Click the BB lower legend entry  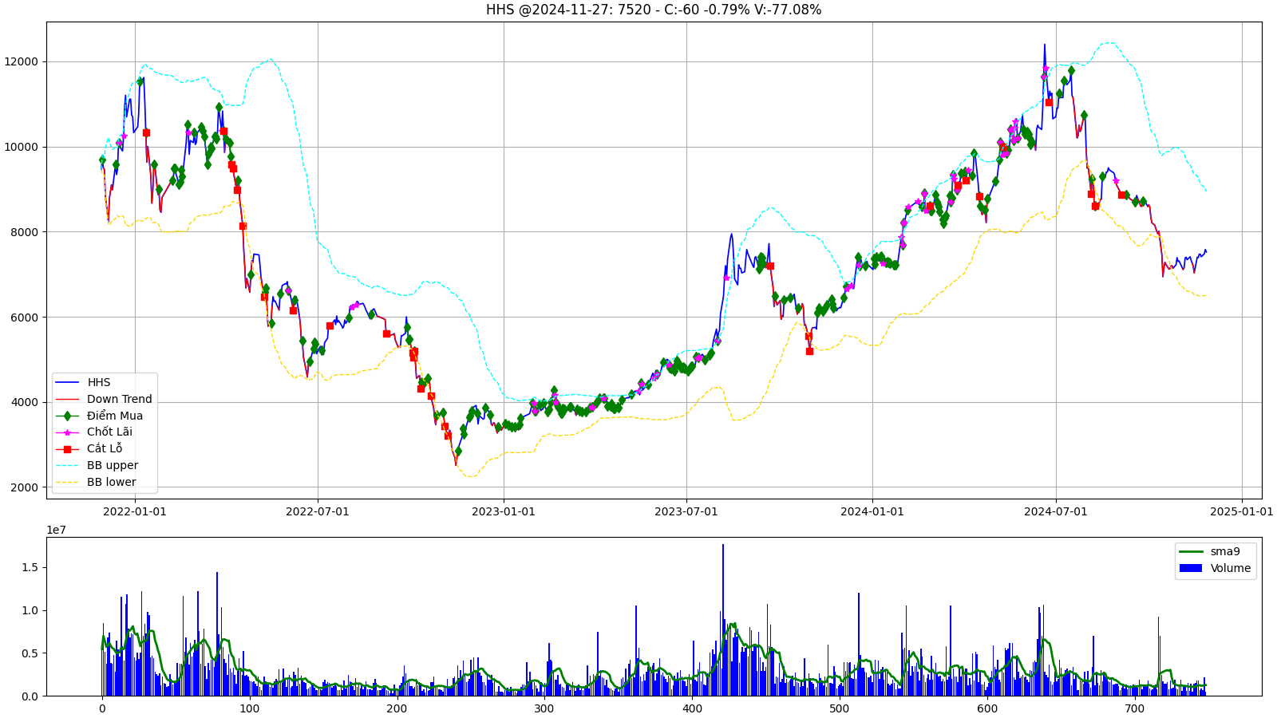(x=112, y=482)
